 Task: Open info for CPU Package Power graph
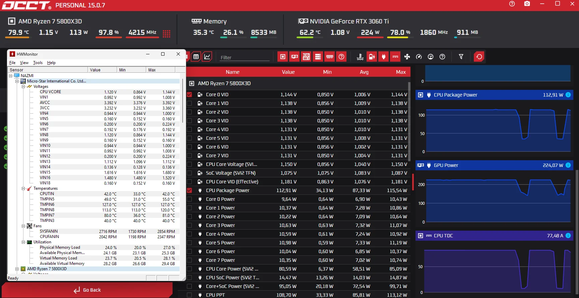(x=568, y=95)
